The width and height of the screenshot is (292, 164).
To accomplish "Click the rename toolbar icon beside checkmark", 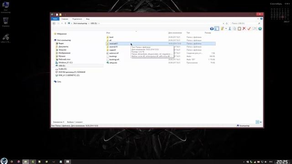I will 254,29.
